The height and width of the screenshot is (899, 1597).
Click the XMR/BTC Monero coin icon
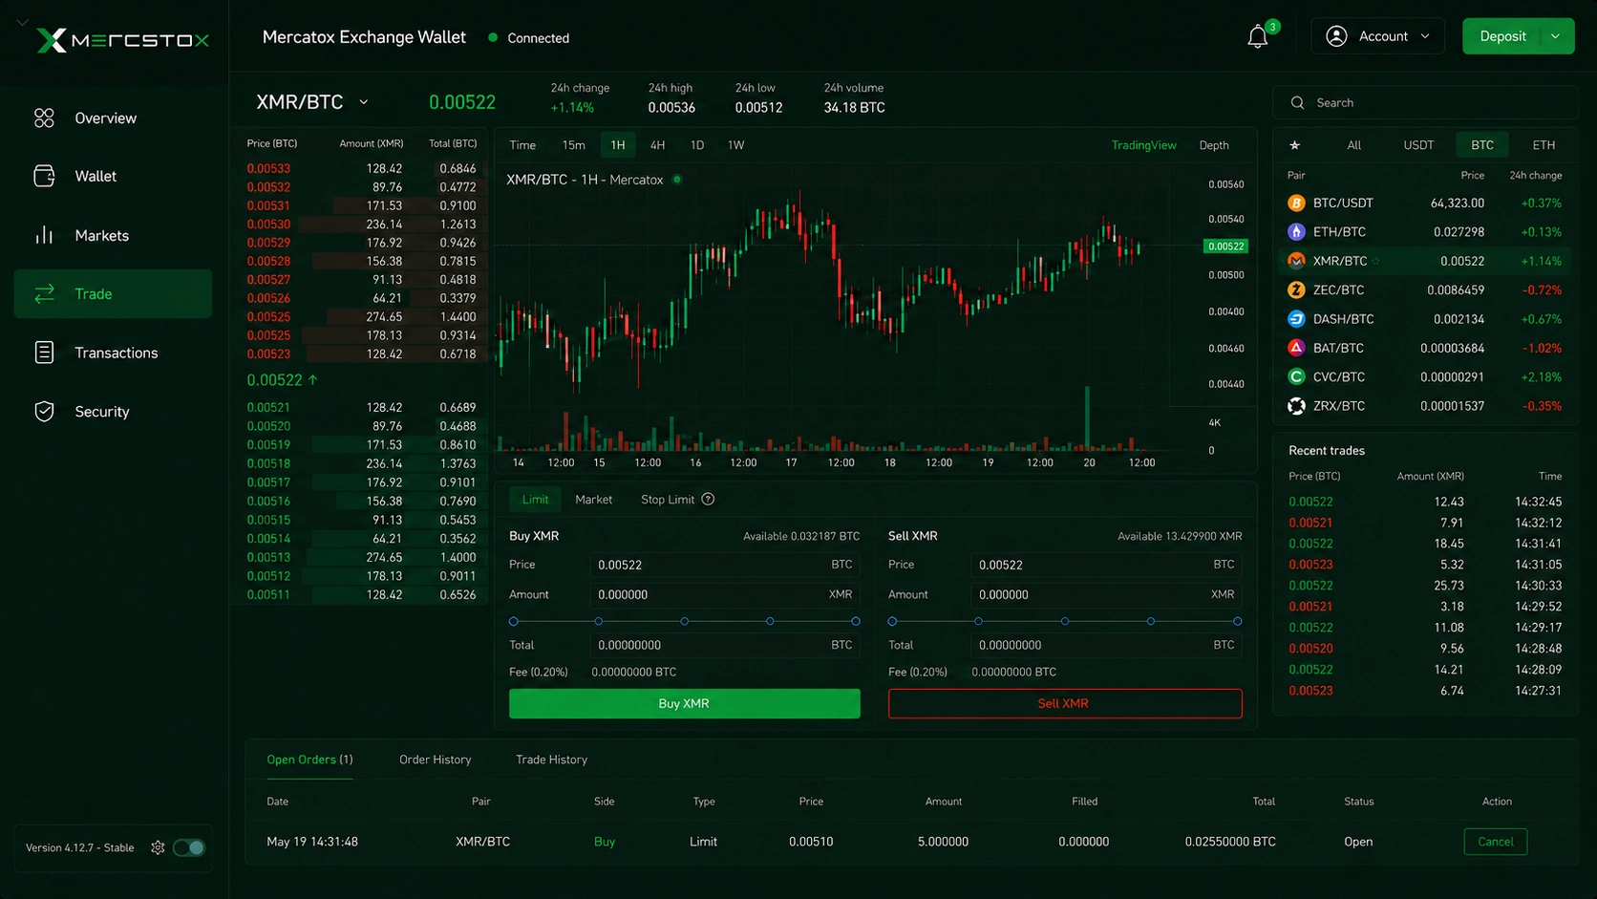1296,261
